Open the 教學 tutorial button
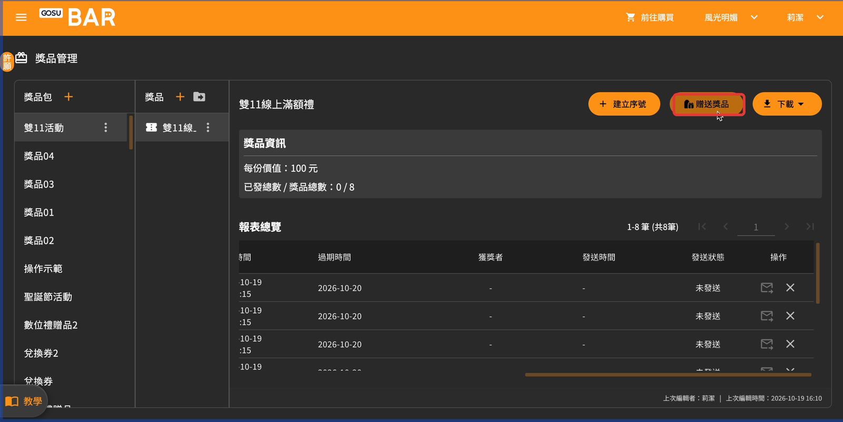Screen dimensions: 843x422 click(x=24, y=401)
